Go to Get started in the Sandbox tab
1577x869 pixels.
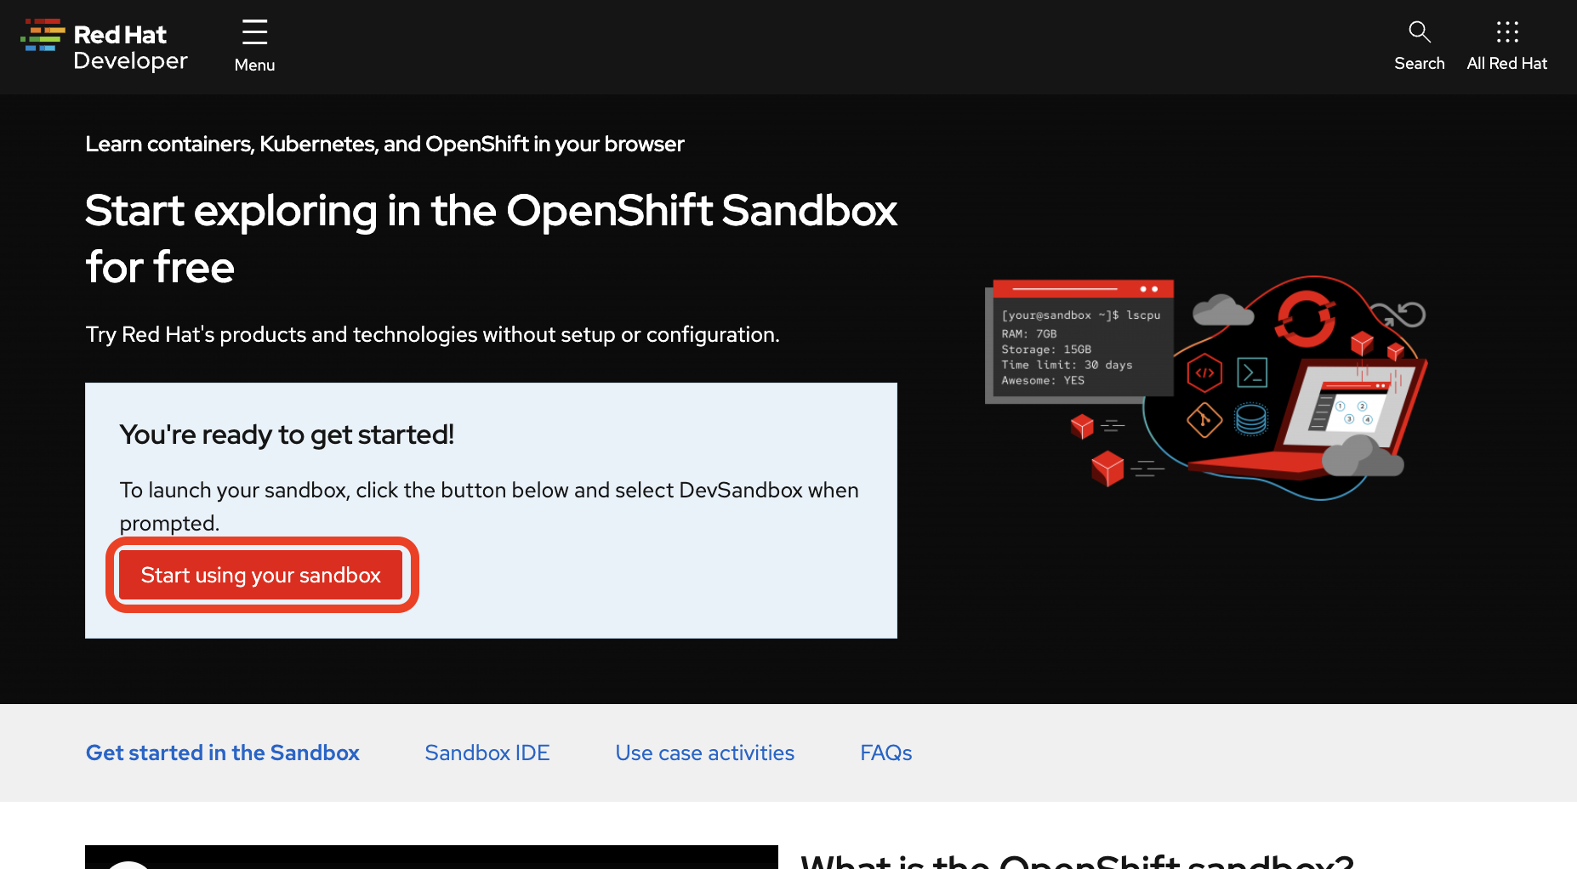tap(223, 753)
